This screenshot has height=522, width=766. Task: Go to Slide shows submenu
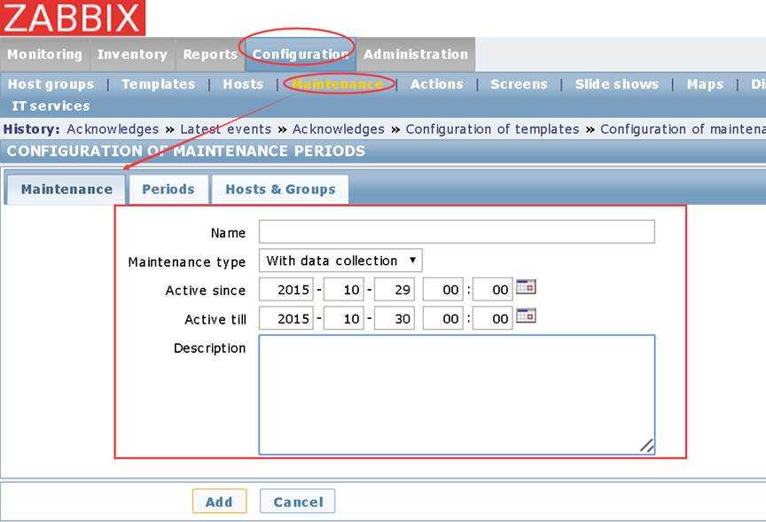click(616, 84)
